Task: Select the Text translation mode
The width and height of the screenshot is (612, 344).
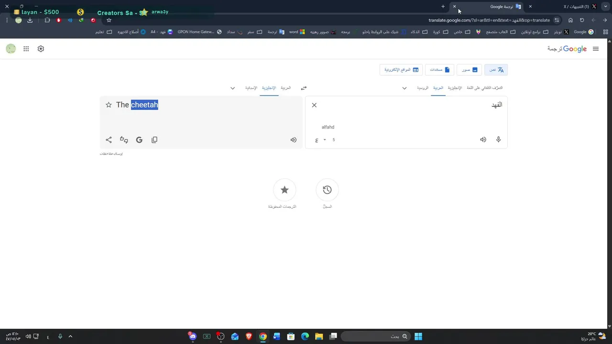Action: 496,70
